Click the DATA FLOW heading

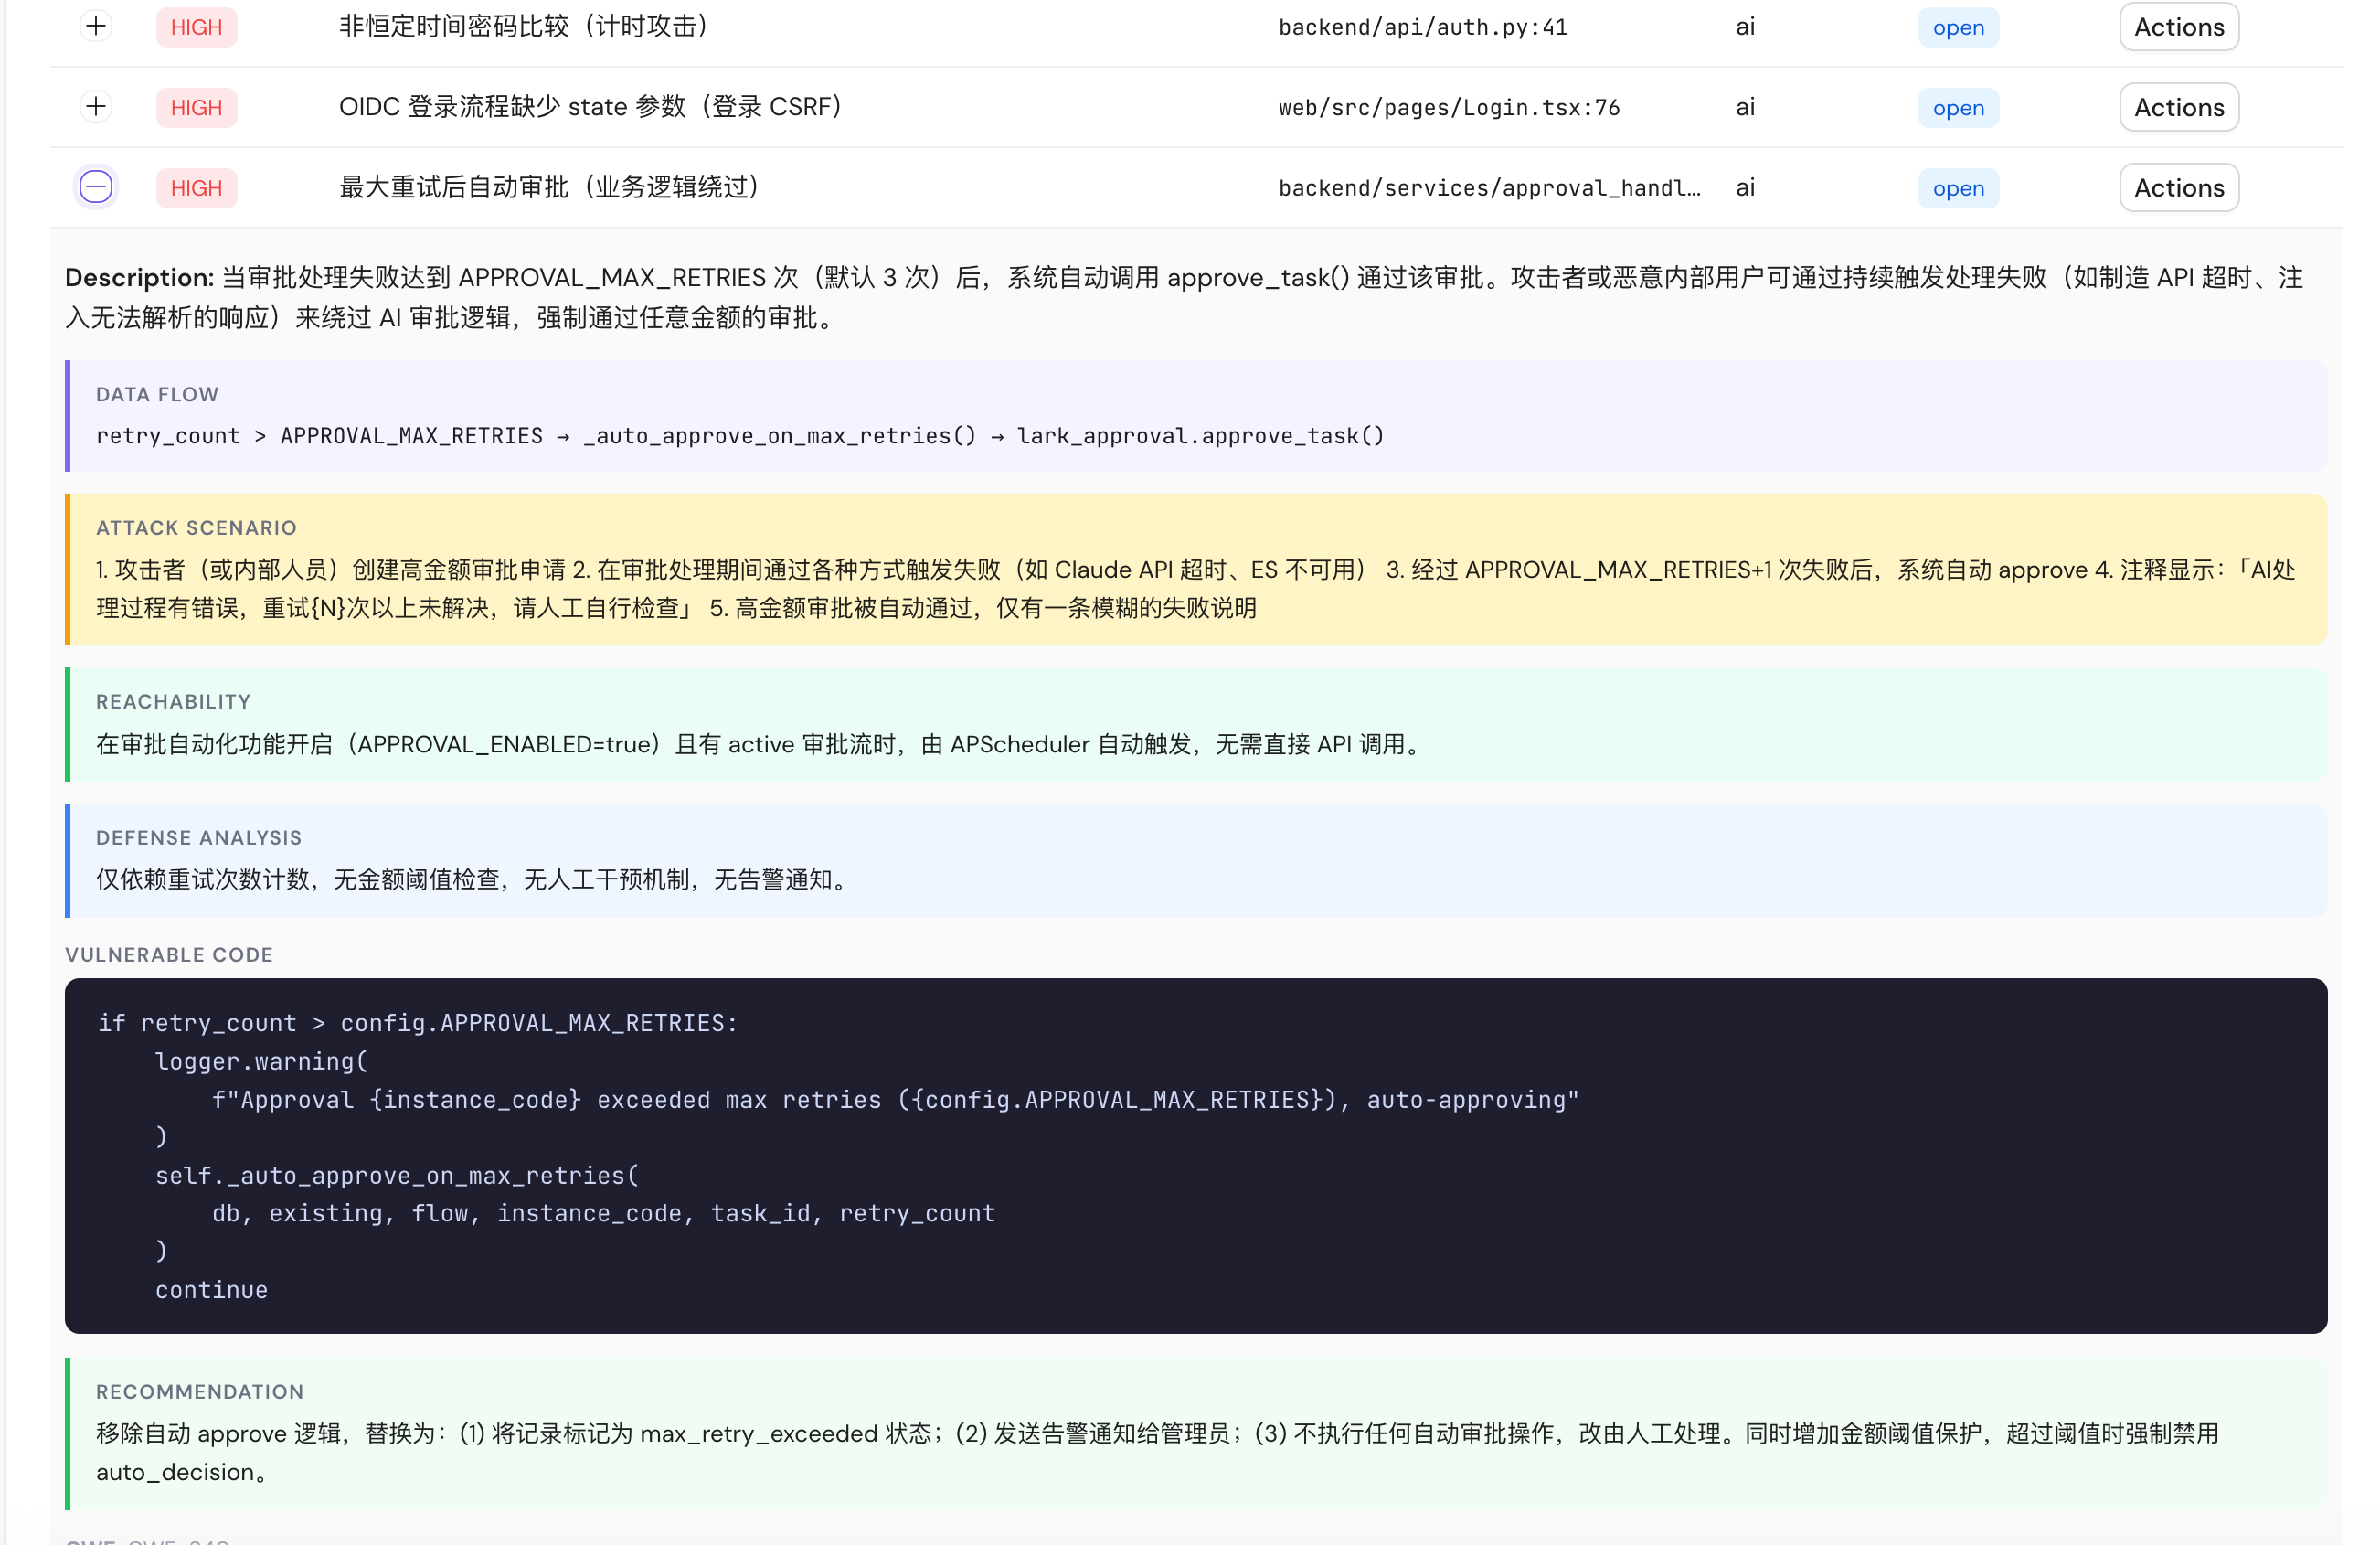click(157, 394)
